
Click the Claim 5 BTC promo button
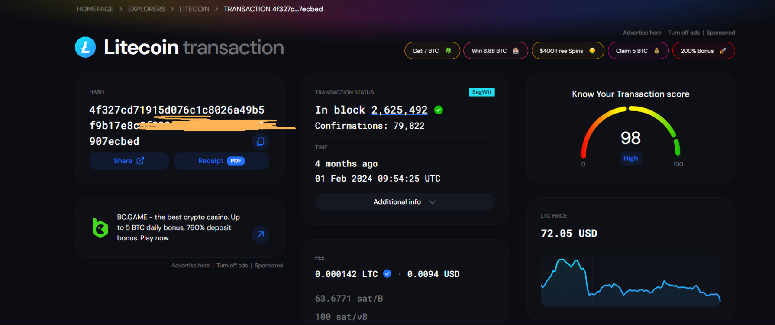638,51
